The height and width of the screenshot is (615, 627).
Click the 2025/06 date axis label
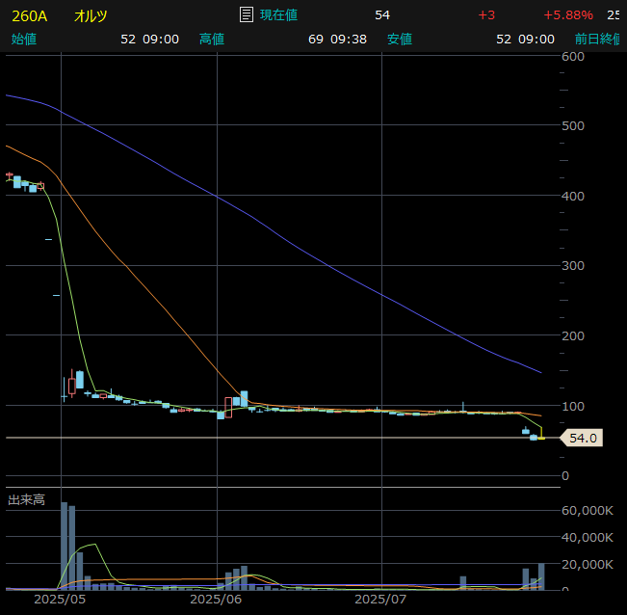coord(216,599)
